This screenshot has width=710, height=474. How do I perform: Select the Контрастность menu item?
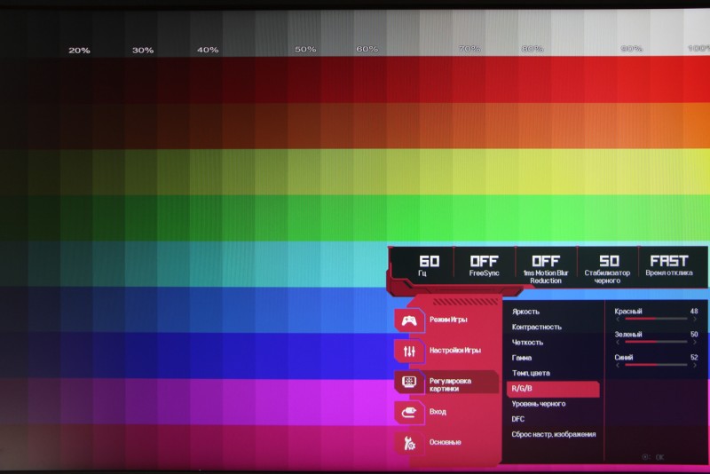(x=537, y=327)
